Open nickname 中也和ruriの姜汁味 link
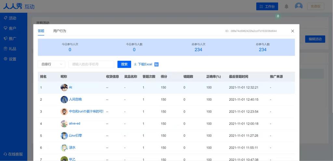This screenshot has height=161, width=333. (x=86, y=111)
